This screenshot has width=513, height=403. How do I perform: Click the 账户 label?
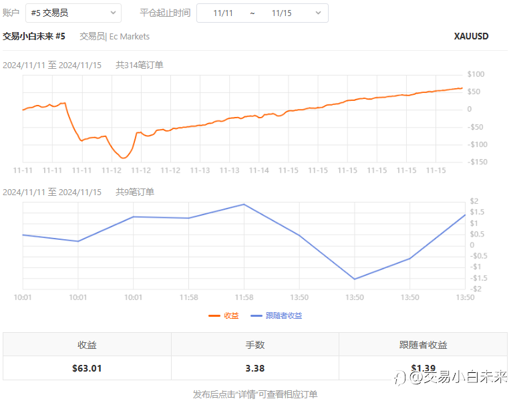pos(11,13)
